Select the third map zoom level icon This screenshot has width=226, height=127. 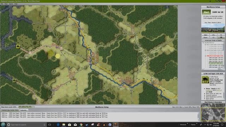[26, 107]
